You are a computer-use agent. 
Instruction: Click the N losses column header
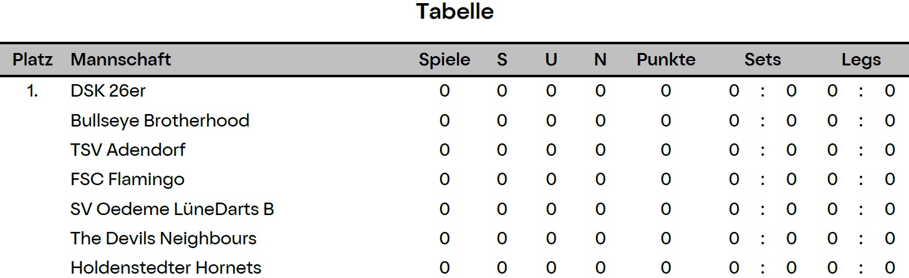tap(600, 60)
